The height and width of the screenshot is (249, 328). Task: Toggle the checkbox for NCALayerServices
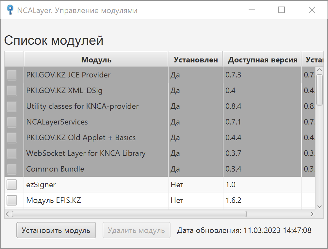pos(11,122)
